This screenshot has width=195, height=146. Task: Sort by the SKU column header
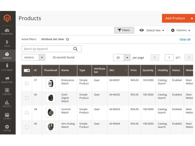pos(117,70)
